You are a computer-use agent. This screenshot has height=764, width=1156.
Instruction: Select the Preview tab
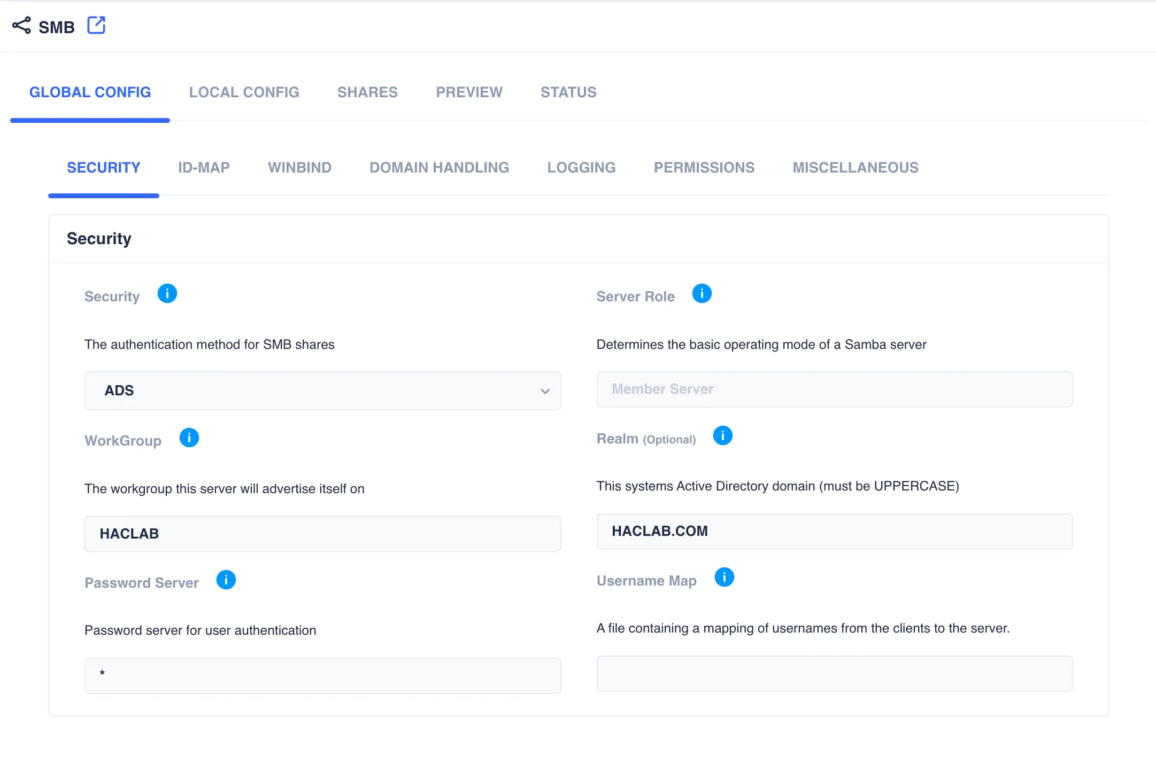pos(469,92)
